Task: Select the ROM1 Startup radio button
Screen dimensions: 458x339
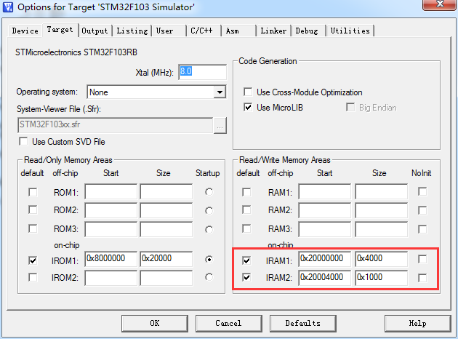Action: pos(209,192)
